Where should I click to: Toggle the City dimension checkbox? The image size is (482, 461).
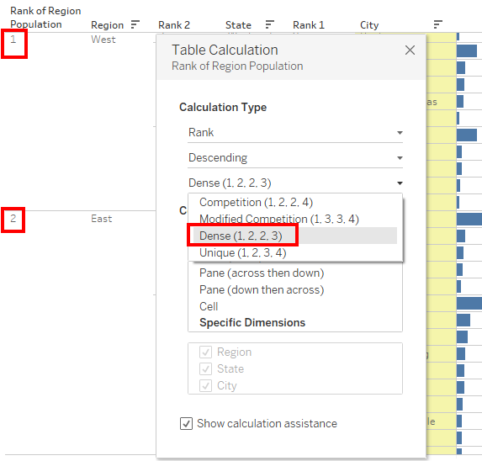click(x=205, y=385)
